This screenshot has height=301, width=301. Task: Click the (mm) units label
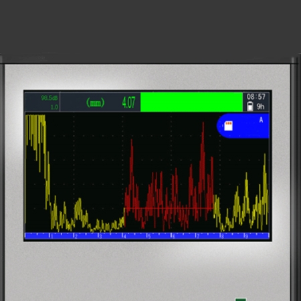pyautogui.click(x=95, y=102)
